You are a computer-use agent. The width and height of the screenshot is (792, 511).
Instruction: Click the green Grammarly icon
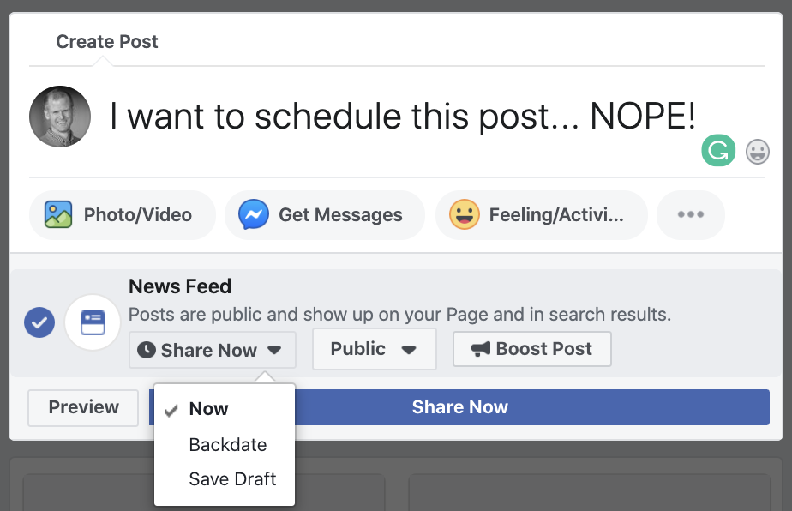718,151
